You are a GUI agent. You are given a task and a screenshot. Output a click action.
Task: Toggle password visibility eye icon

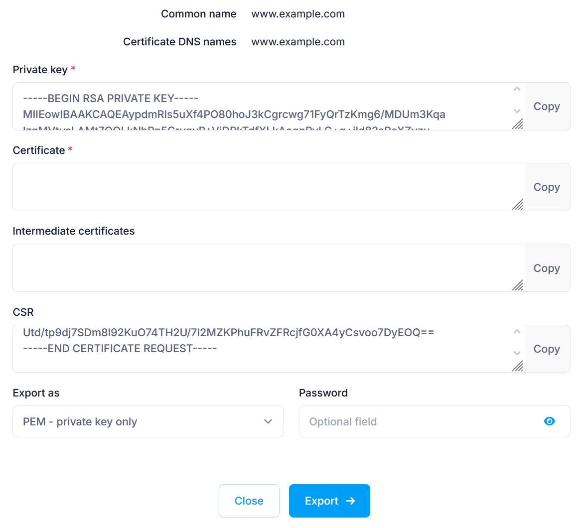[x=549, y=421]
